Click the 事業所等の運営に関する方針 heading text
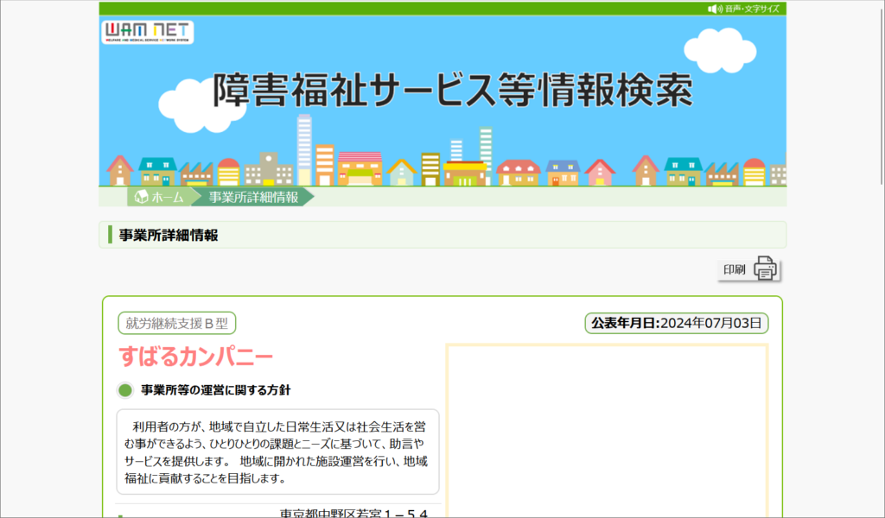 (x=216, y=390)
